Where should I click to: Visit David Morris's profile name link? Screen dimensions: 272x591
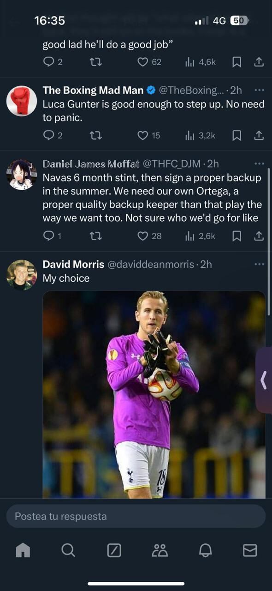(73, 264)
